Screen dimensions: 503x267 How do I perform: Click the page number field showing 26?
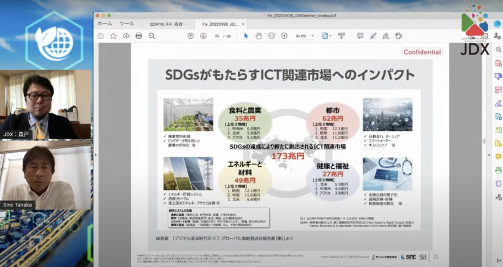pyautogui.click(x=217, y=36)
